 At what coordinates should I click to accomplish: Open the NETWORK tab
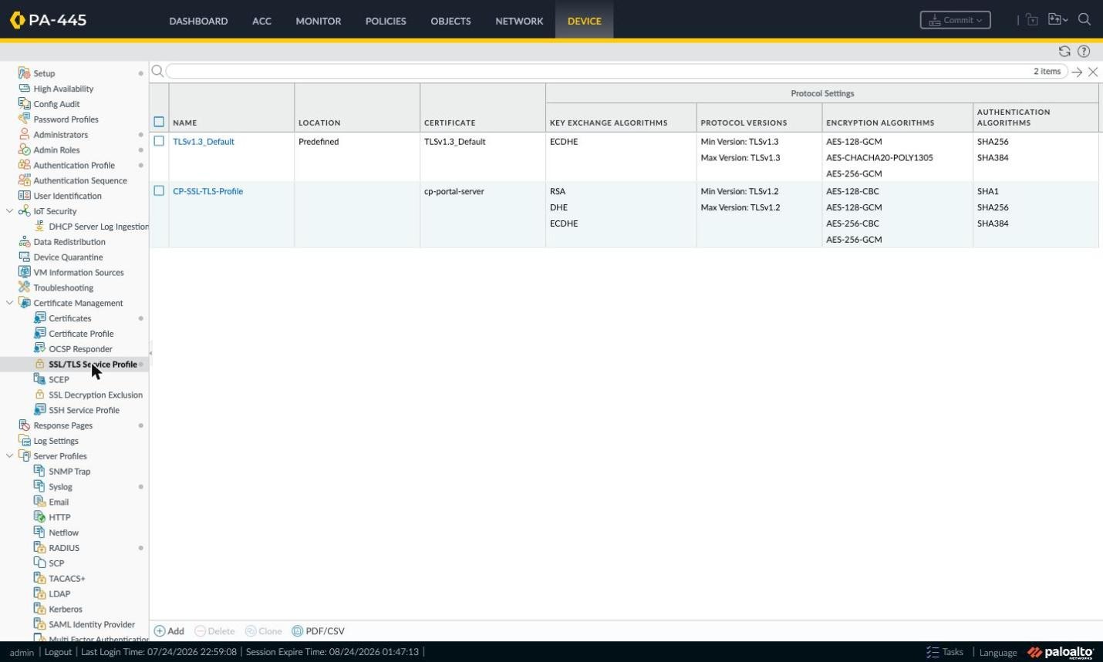[519, 21]
